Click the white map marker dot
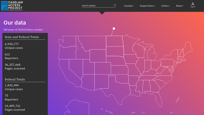This screenshot has width=204, height=115. point(114,28)
